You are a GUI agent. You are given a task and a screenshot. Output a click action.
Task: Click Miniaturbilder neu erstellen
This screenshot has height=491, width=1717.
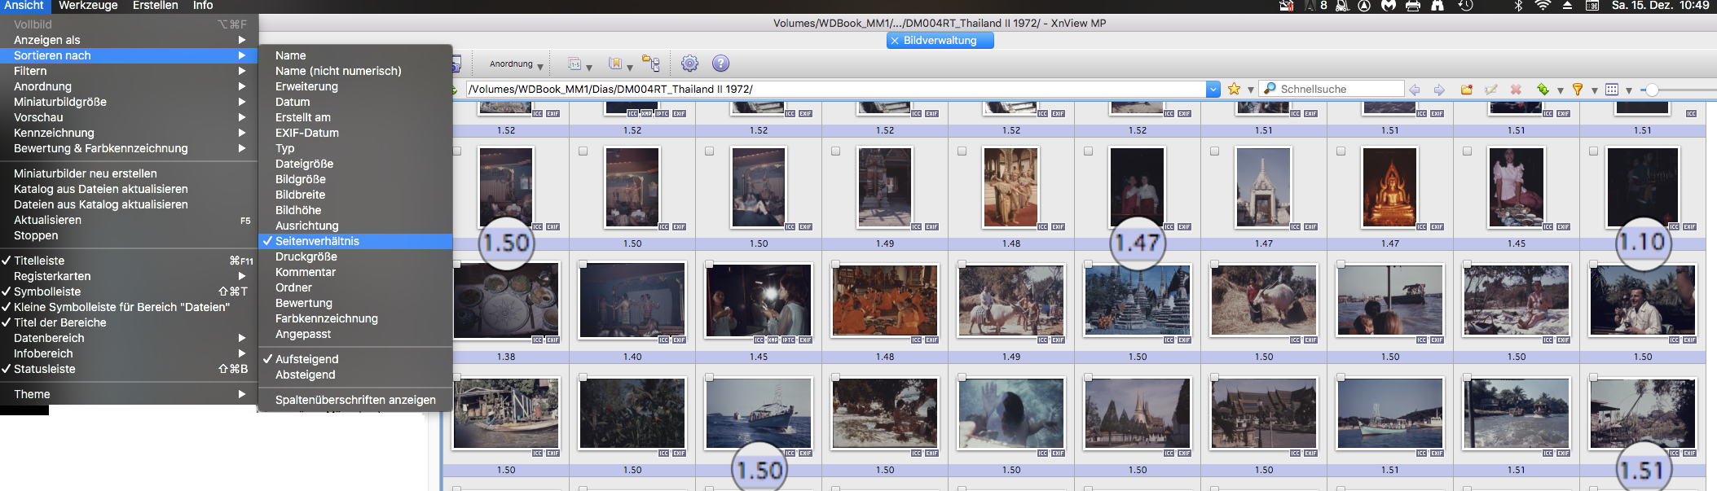(x=86, y=173)
